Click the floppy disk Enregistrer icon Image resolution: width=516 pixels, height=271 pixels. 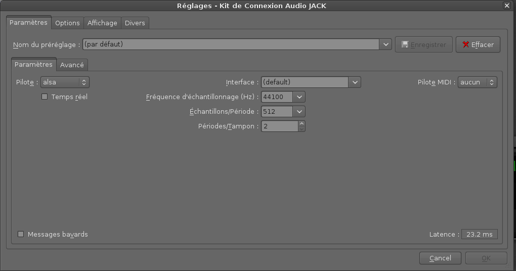[x=405, y=44]
